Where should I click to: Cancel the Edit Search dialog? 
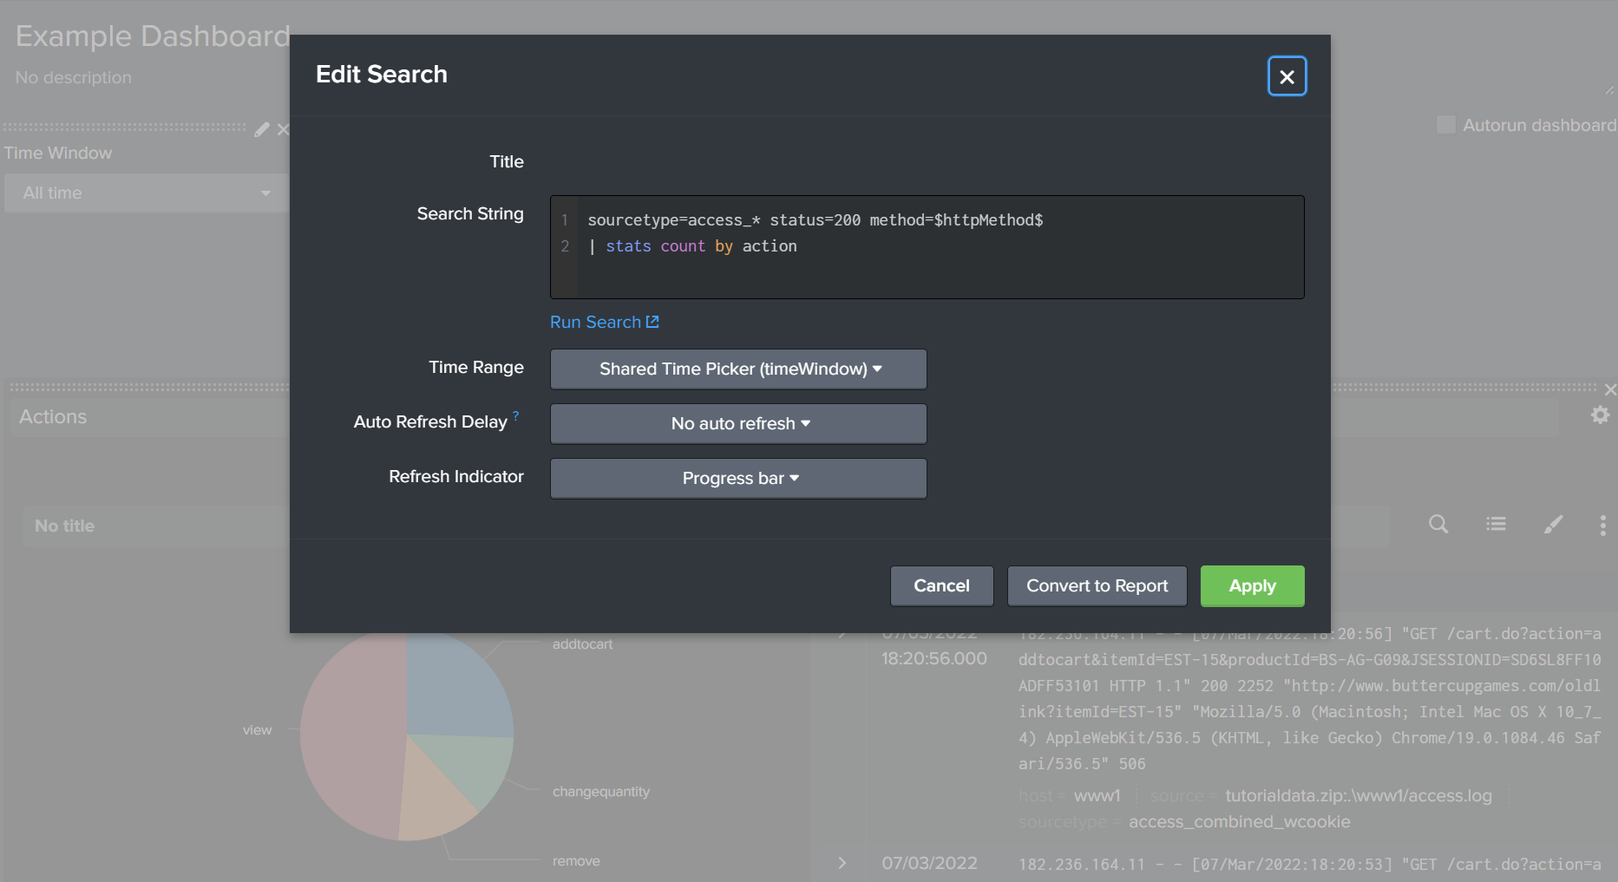click(x=941, y=585)
